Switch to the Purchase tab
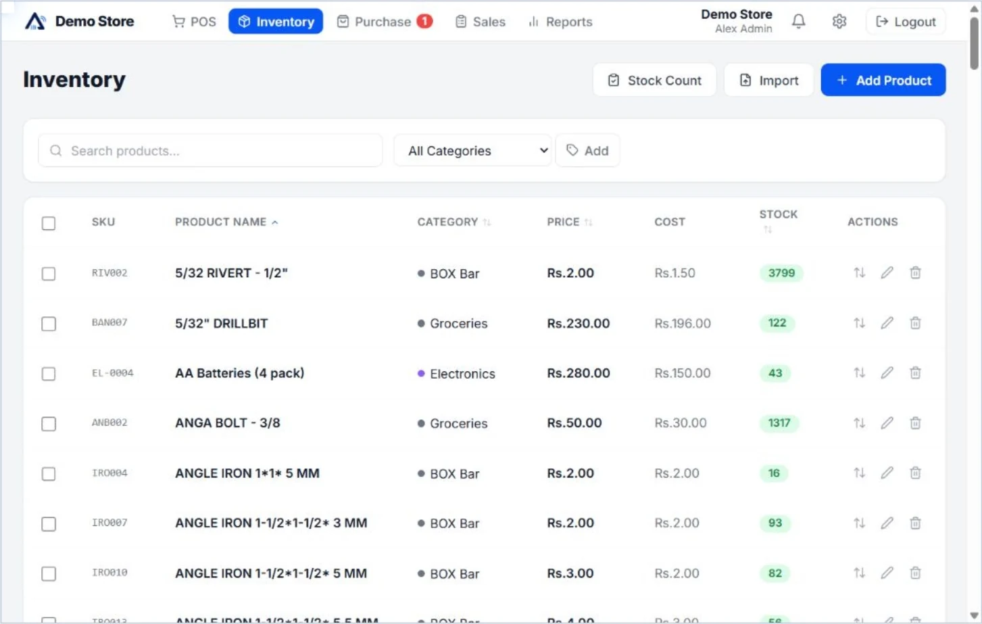This screenshot has height=624, width=982. point(384,22)
